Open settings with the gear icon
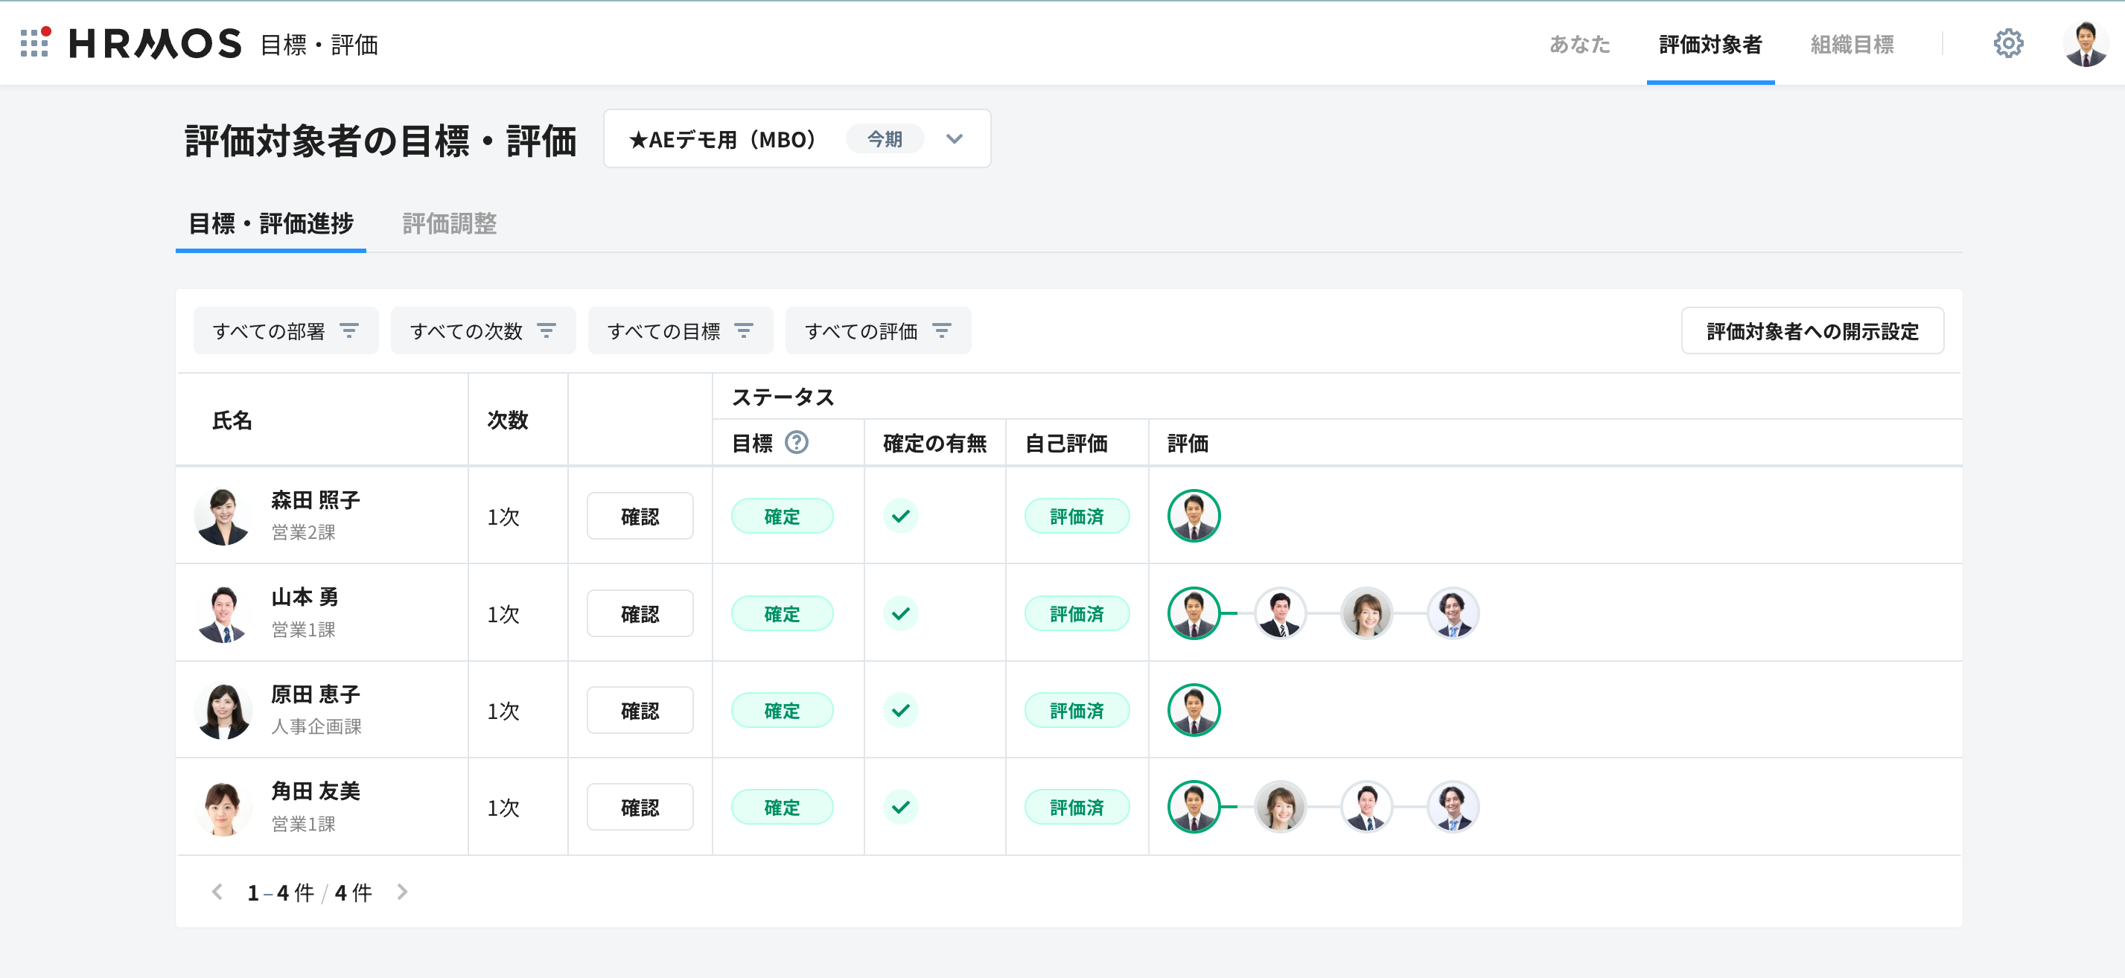The image size is (2125, 978). pyautogui.click(x=2008, y=43)
